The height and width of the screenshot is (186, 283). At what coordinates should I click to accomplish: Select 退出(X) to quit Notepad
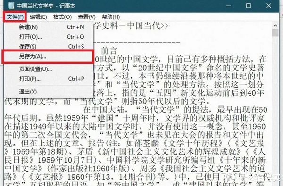click(x=49, y=92)
